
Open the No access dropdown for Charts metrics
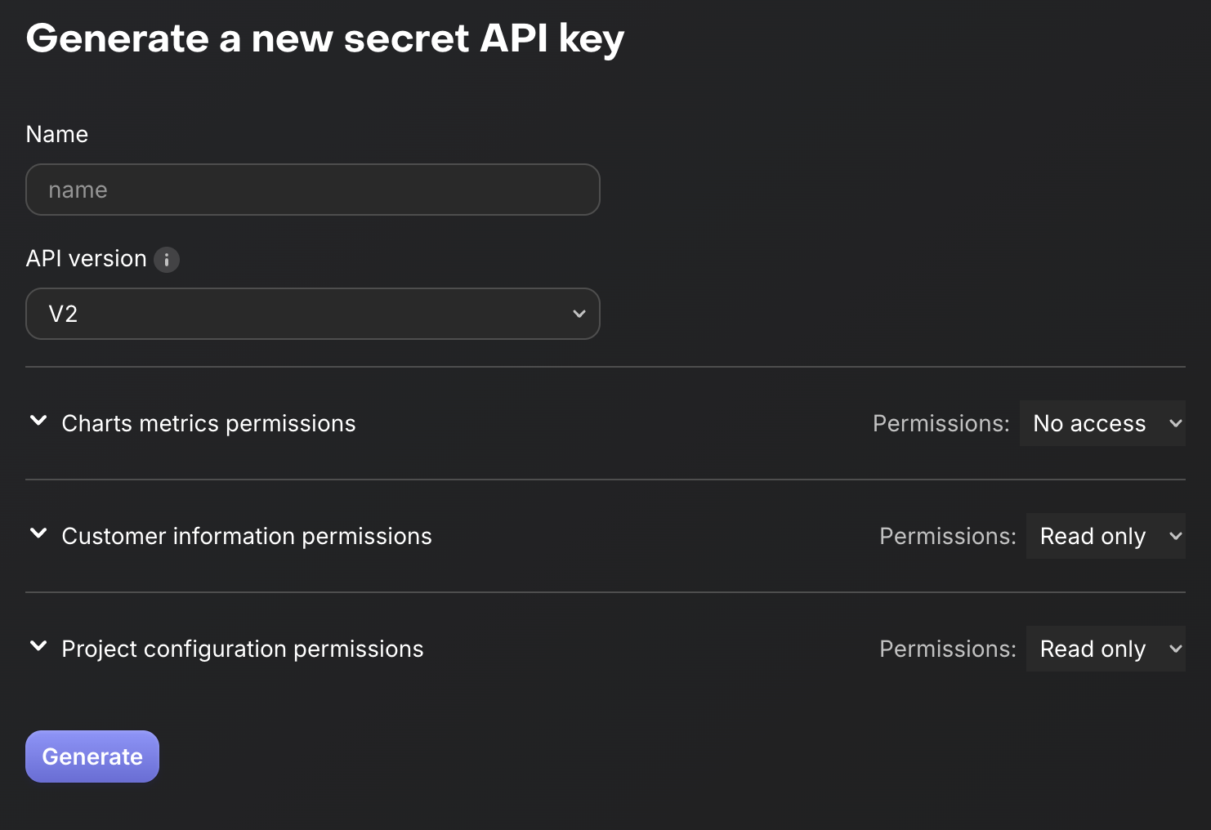coord(1102,423)
